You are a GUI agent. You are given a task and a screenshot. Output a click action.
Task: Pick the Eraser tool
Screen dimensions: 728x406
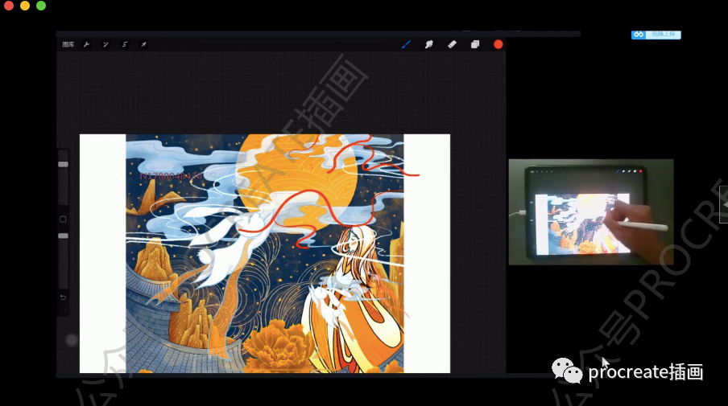452,44
